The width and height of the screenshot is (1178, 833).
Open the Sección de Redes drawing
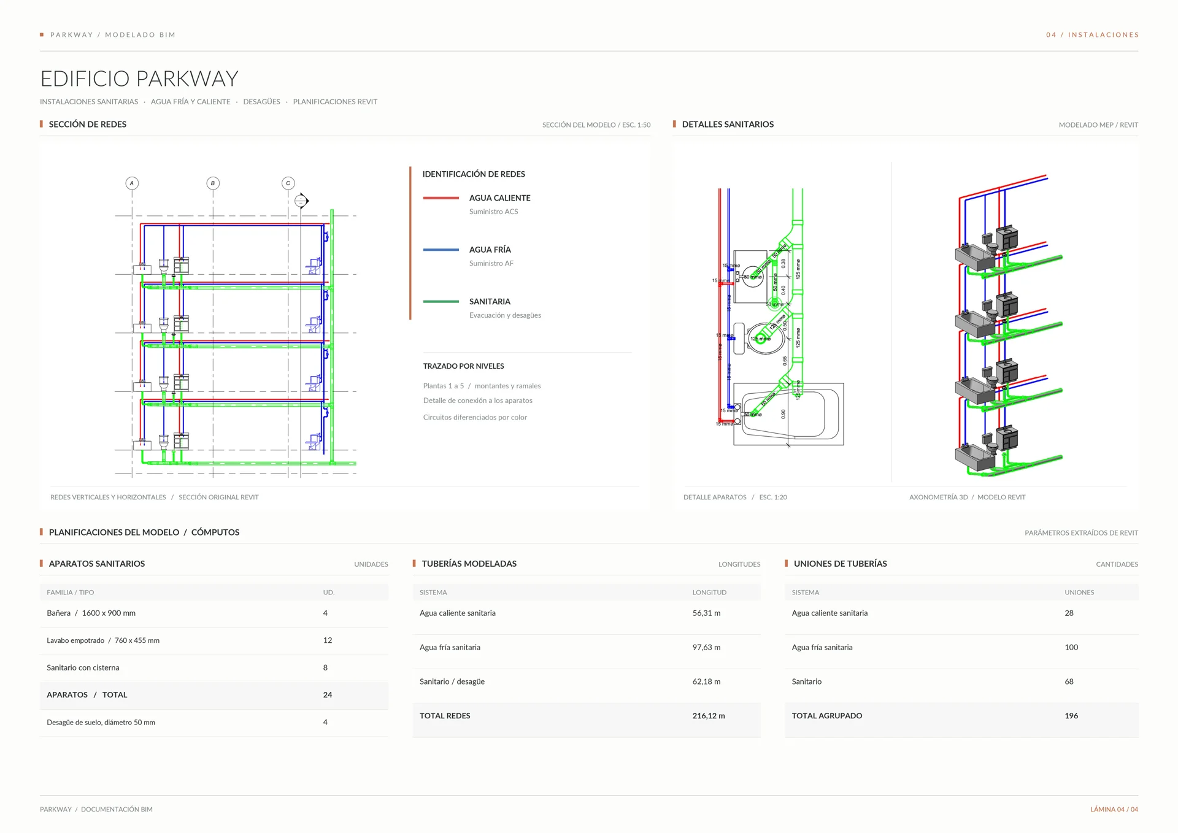pyautogui.click(x=236, y=328)
